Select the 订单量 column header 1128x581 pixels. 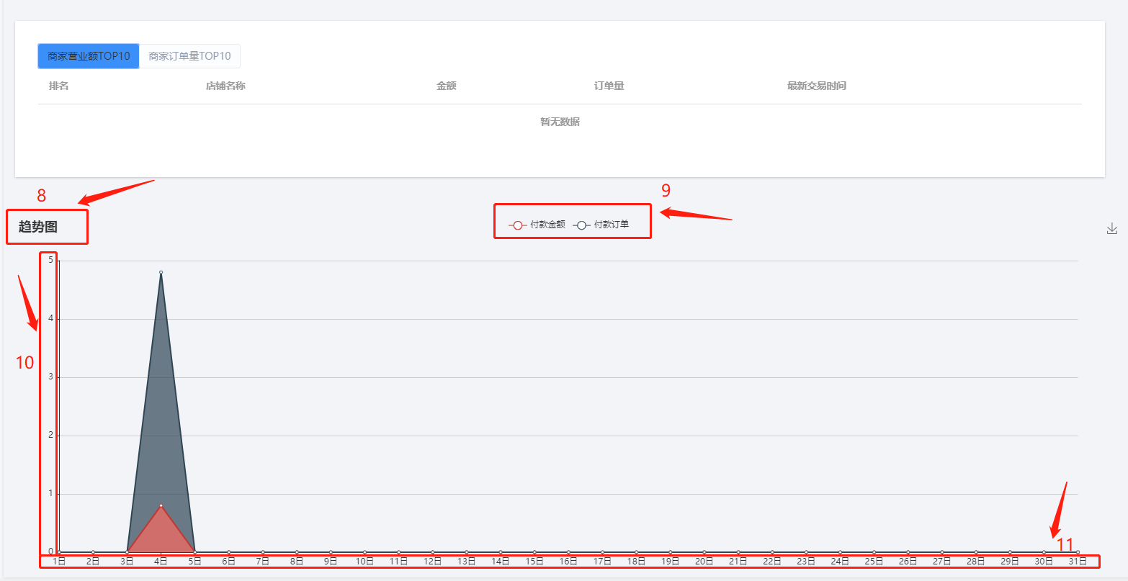click(x=609, y=86)
